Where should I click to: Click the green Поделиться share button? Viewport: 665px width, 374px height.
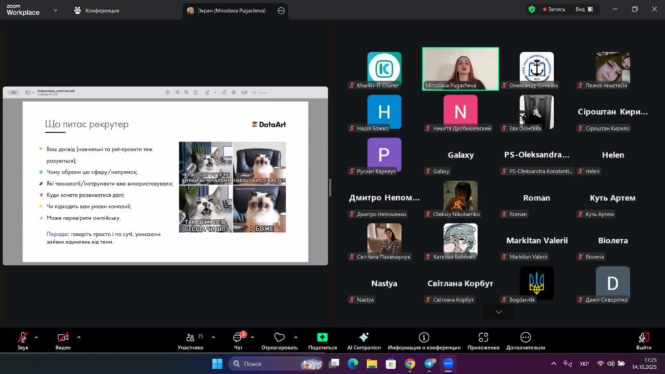[x=322, y=338]
